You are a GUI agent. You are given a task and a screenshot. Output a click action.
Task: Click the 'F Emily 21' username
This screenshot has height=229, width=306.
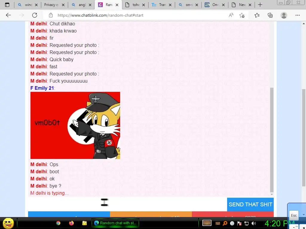tap(42, 88)
